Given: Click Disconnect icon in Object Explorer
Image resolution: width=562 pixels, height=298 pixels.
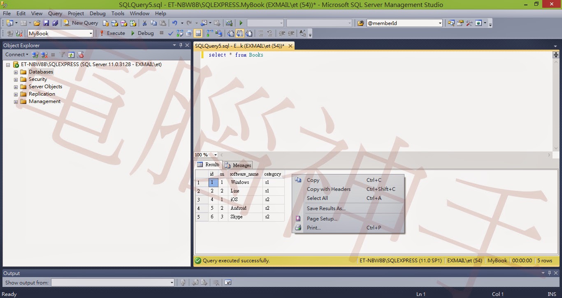Looking at the screenshot, I should coord(44,55).
